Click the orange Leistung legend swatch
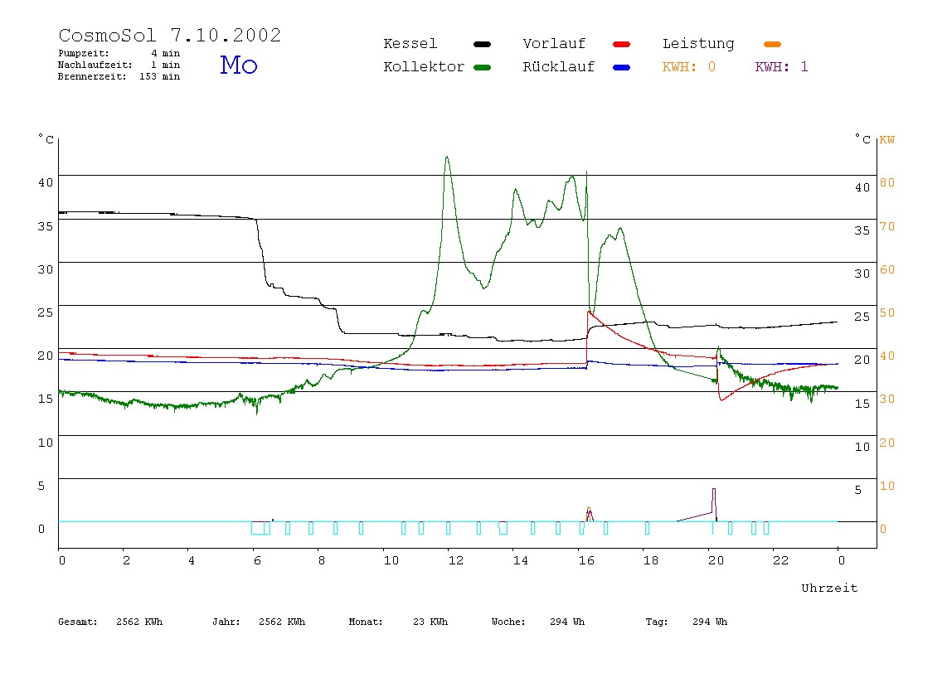The image size is (952, 673). (x=772, y=44)
